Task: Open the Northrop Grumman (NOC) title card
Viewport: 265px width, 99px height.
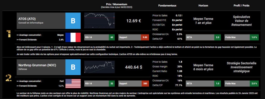Action: pyautogui.click(x=41, y=67)
